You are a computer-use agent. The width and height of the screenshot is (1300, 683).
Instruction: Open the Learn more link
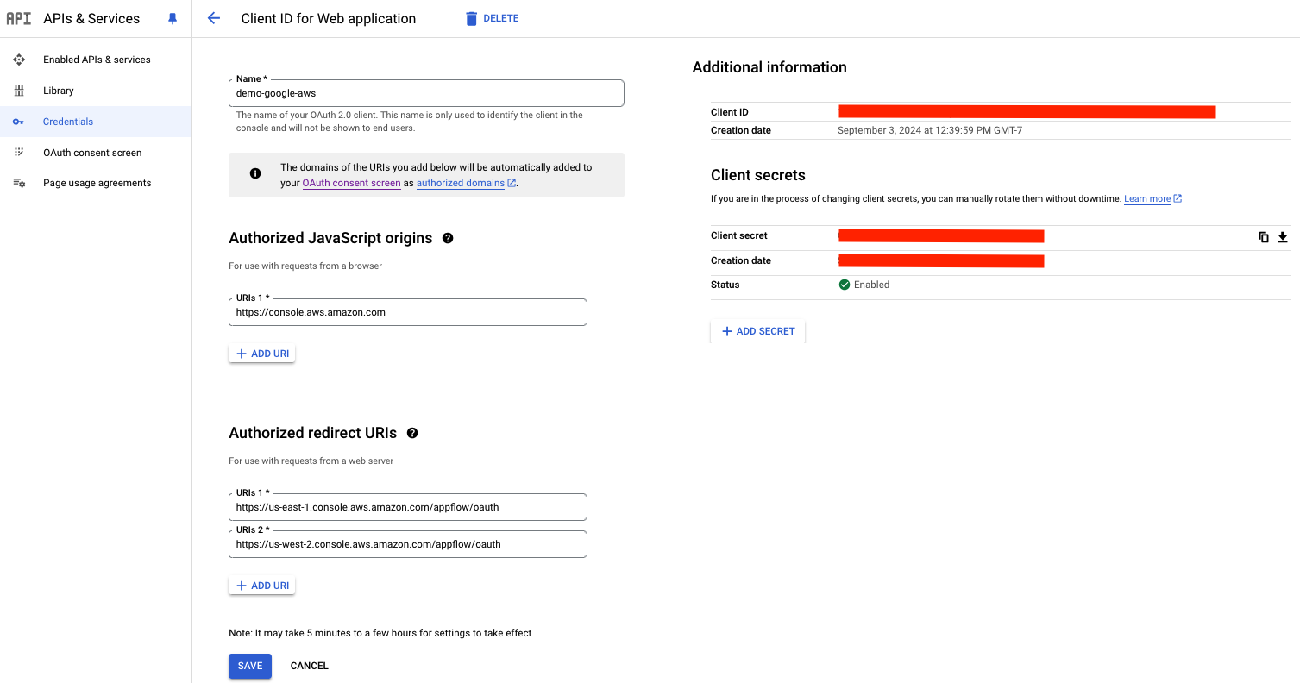pos(1147,198)
